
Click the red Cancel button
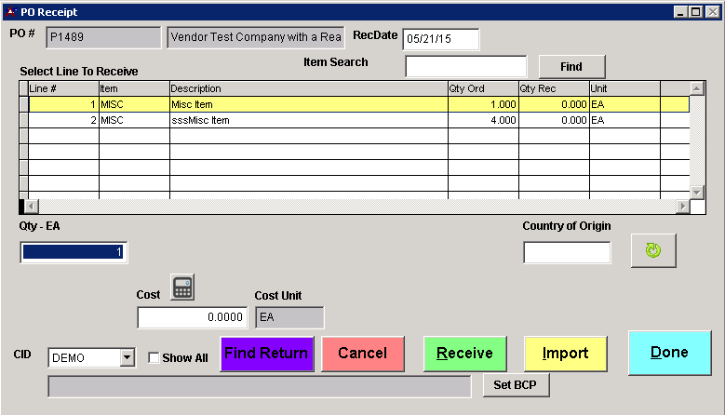click(362, 354)
